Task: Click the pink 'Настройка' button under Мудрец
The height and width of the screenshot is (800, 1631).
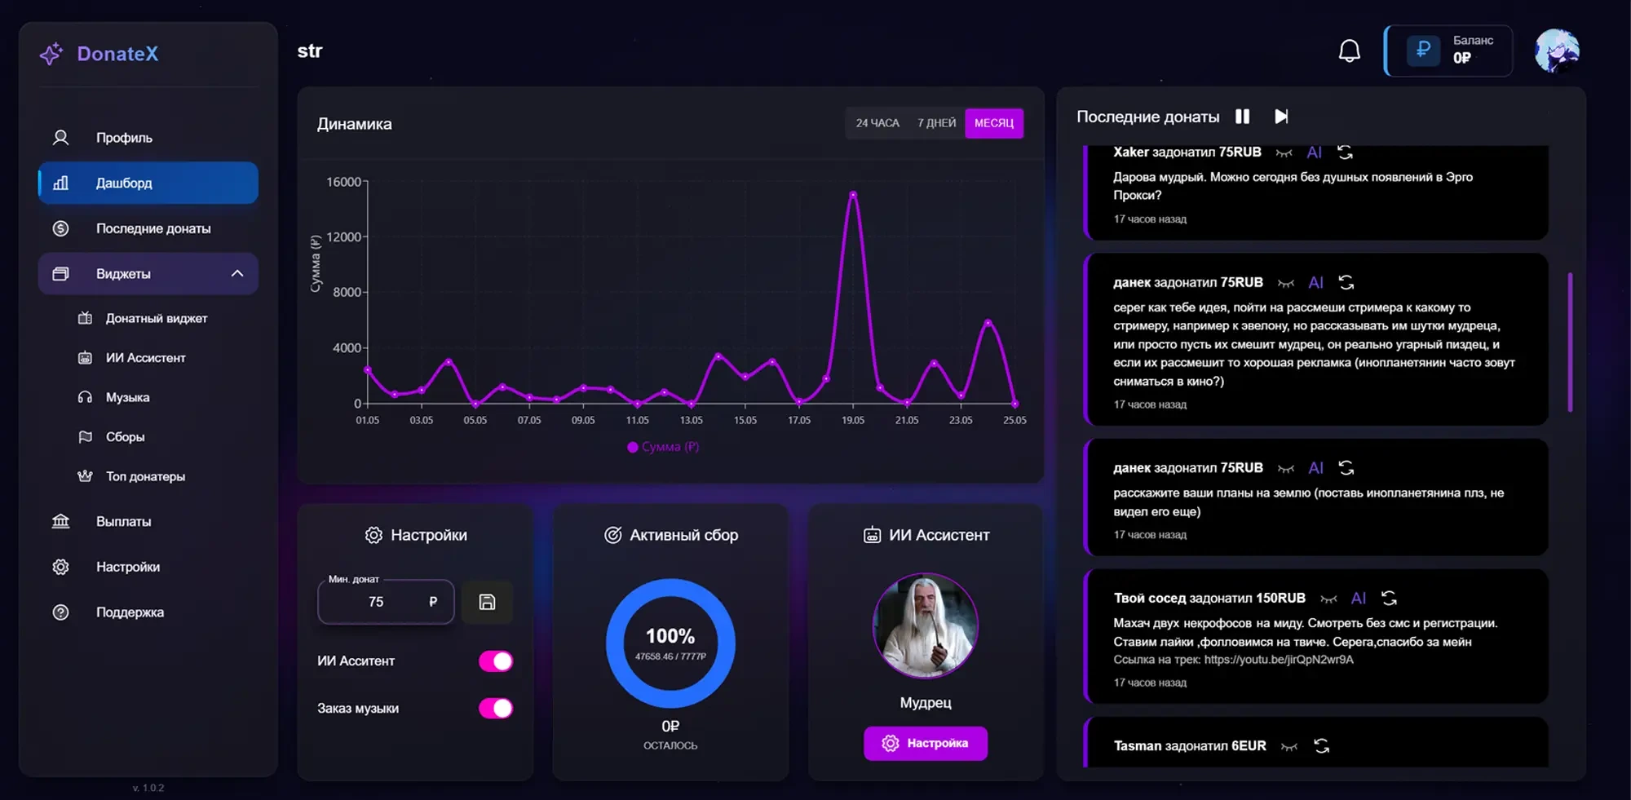Action: click(926, 744)
